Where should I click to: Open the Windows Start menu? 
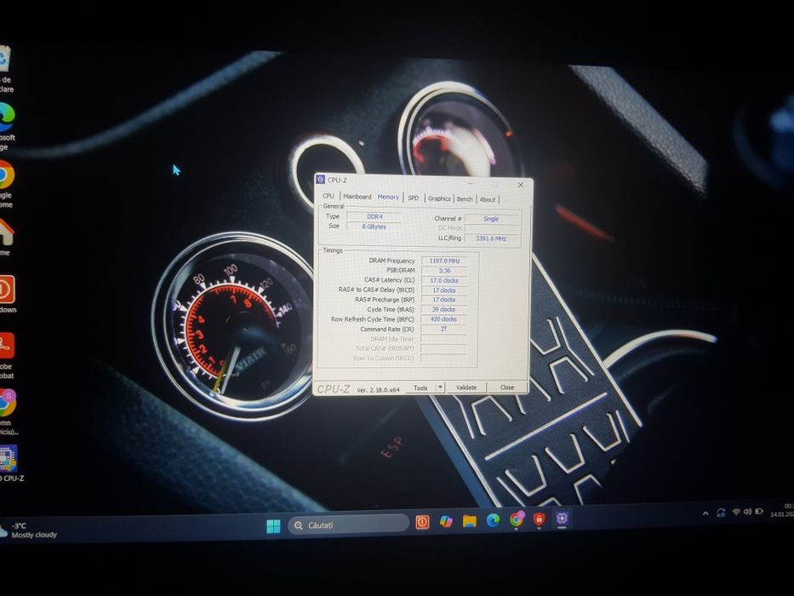click(273, 526)
